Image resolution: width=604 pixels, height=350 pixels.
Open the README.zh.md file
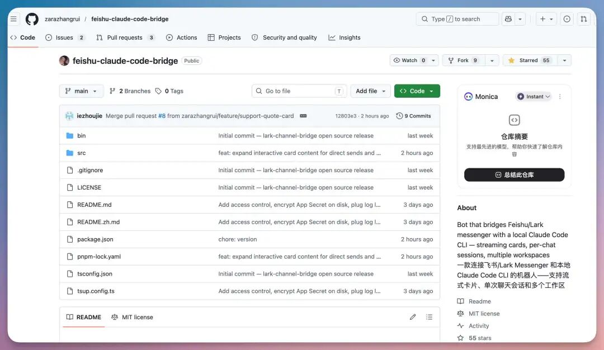point(98,222)
